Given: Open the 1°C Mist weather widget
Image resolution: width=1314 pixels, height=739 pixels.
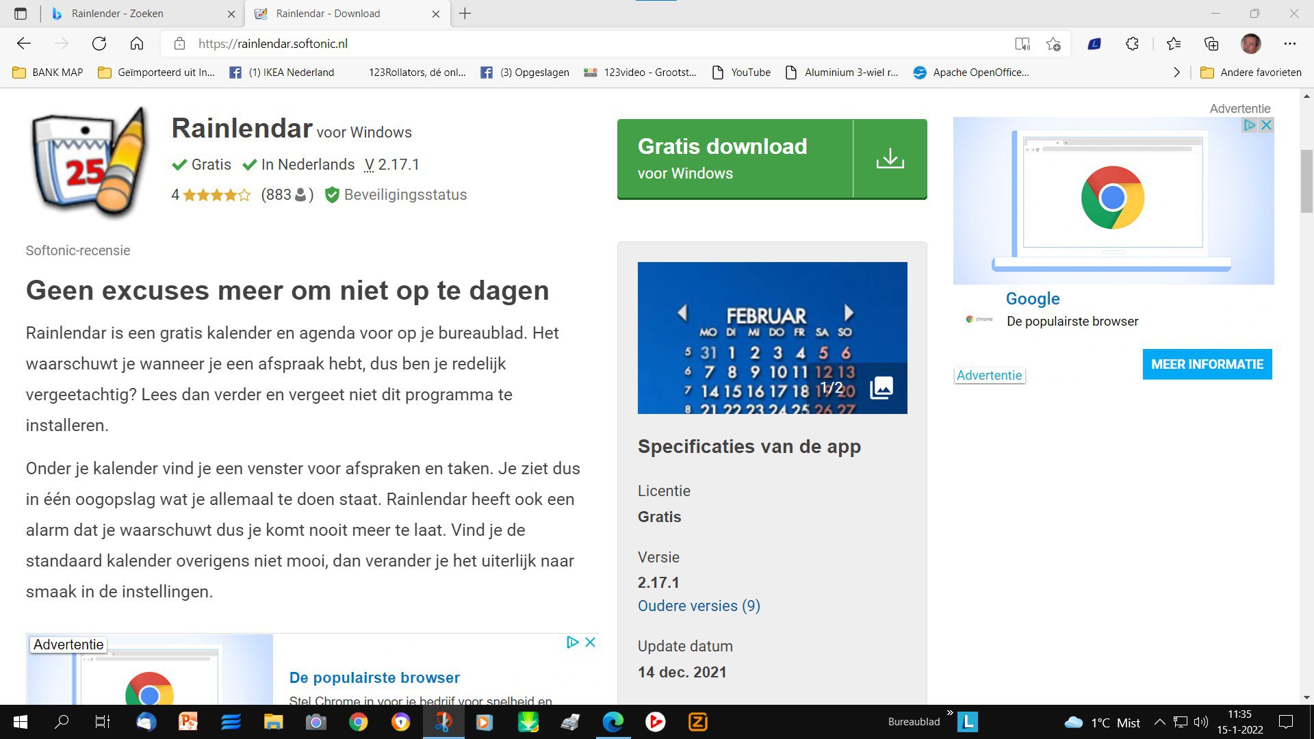Looking at the screenshot, I should 1102,722.
